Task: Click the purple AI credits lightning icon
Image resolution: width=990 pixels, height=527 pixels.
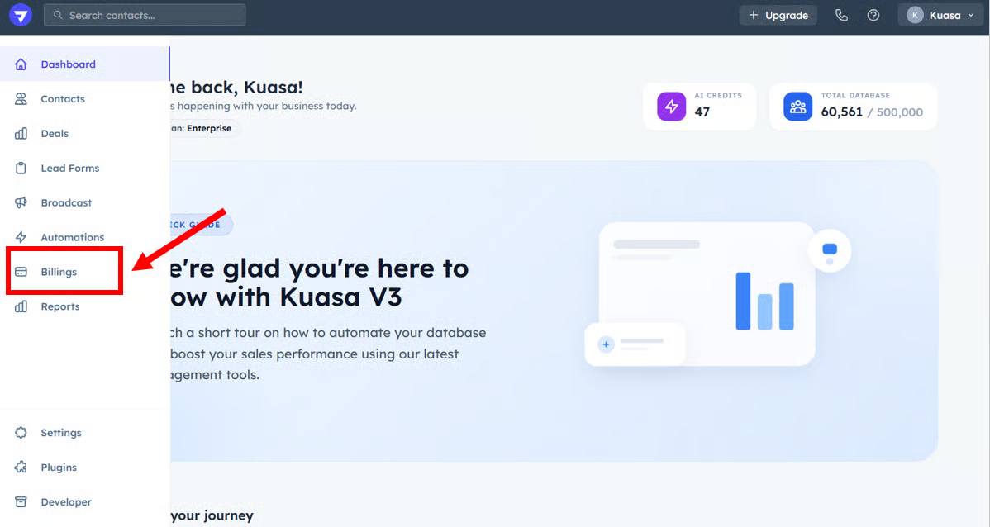Action: point(671,107)
